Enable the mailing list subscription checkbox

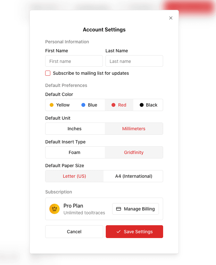48,73
